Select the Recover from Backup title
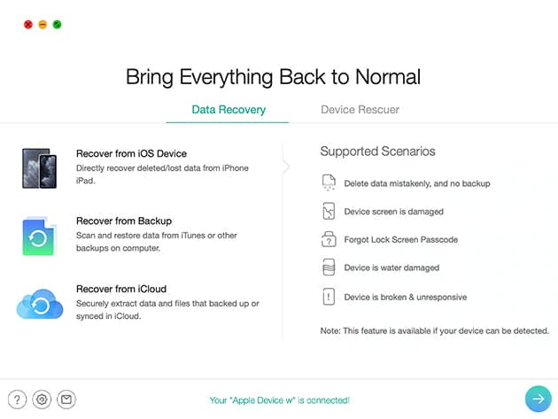 point(124,221)
